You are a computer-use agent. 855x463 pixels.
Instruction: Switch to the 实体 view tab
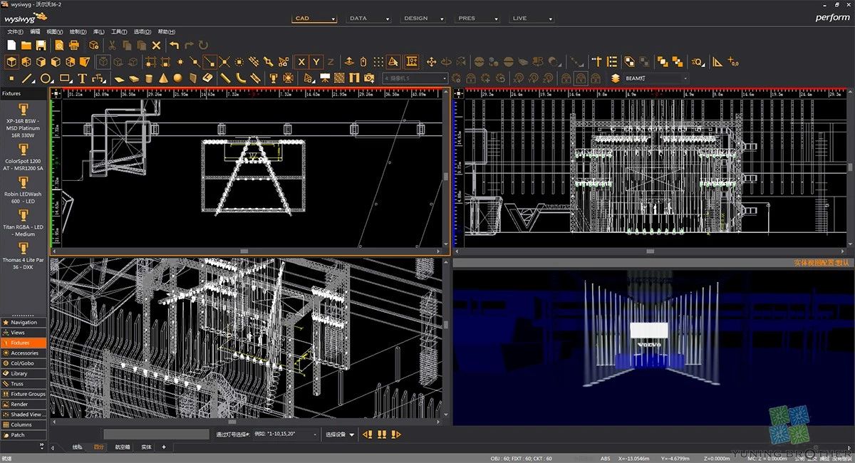click(146, 447)
